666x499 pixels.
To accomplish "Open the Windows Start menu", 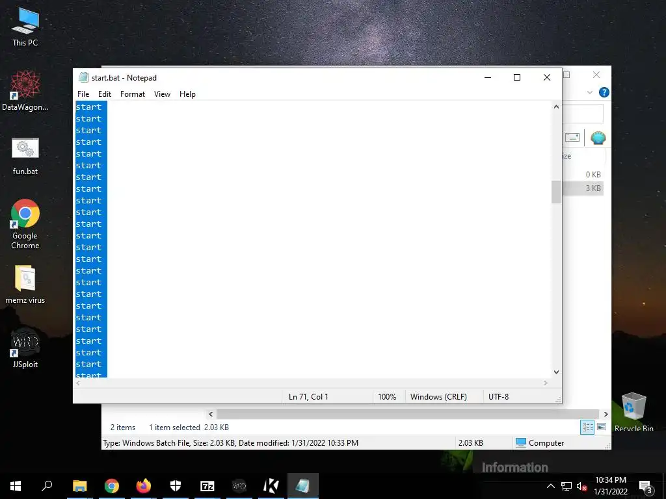I will point(16,486).
